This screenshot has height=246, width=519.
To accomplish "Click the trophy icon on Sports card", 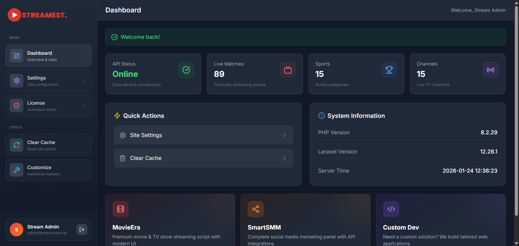I will click(x=389, y=70).
